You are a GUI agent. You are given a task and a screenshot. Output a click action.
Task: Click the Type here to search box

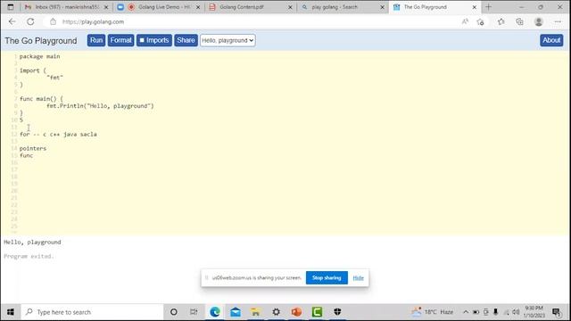pos(92,312)
